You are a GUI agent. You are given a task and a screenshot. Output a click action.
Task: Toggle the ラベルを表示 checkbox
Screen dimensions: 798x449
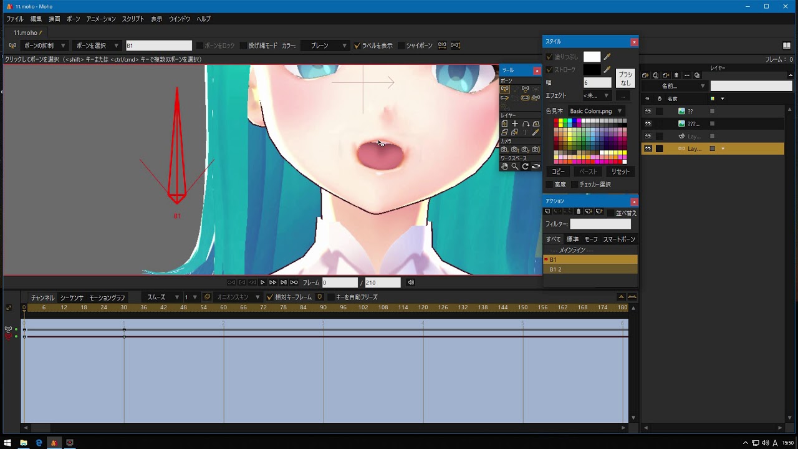(x=357, y=46)
